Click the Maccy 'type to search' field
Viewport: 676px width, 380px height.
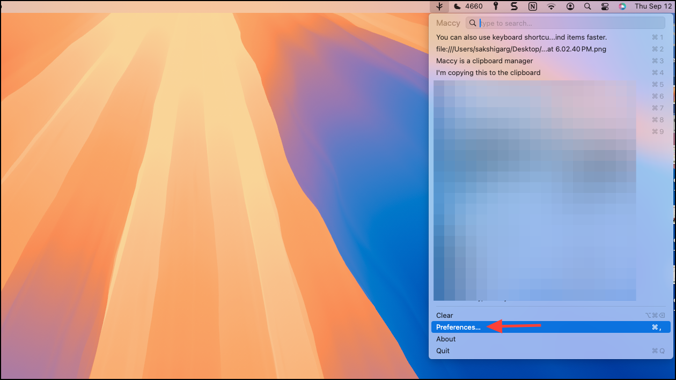click(565, 23)
